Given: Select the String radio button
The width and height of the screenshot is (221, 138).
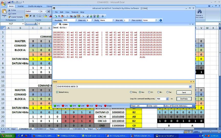Looking at the screenshot, I should click(131, 92).
